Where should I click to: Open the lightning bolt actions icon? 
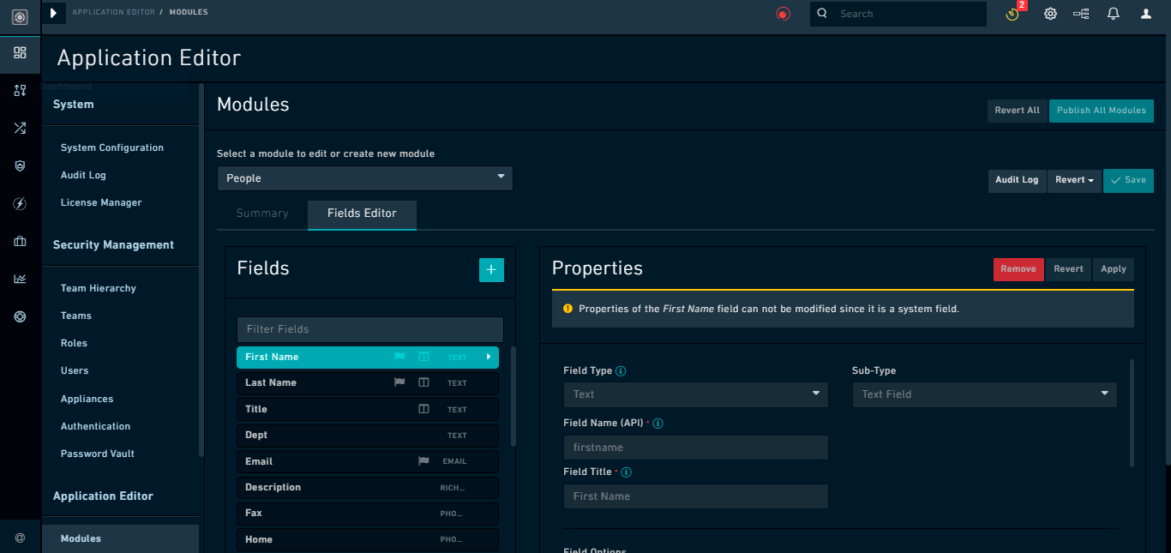coord(19,203)
